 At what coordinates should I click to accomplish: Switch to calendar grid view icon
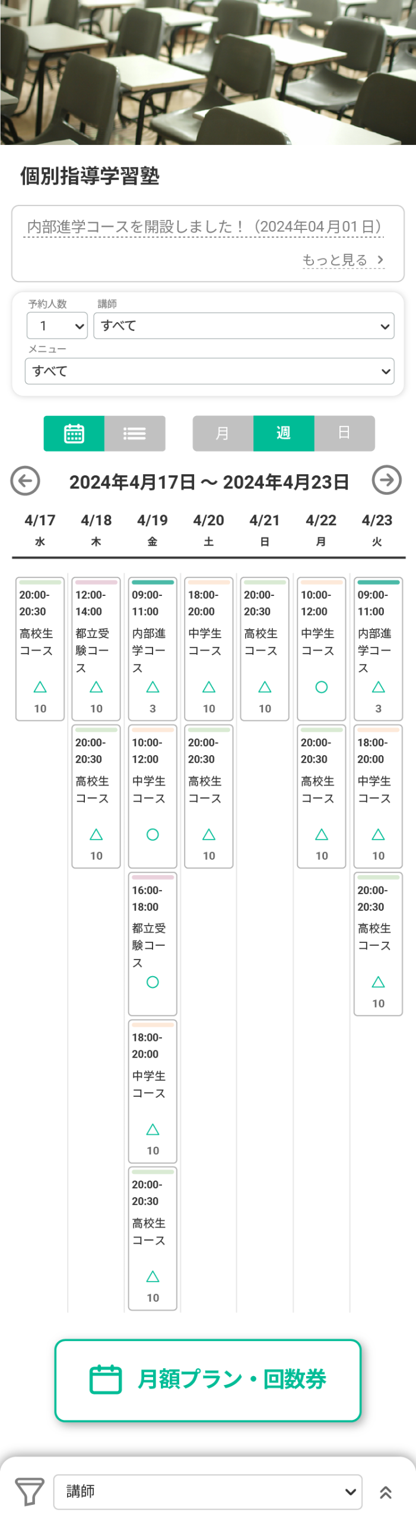74,433
